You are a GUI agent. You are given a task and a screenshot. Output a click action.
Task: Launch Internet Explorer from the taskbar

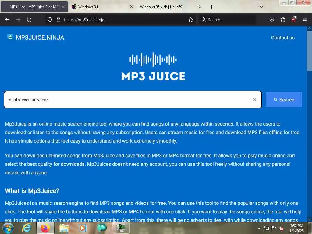(x=27, y=228)
